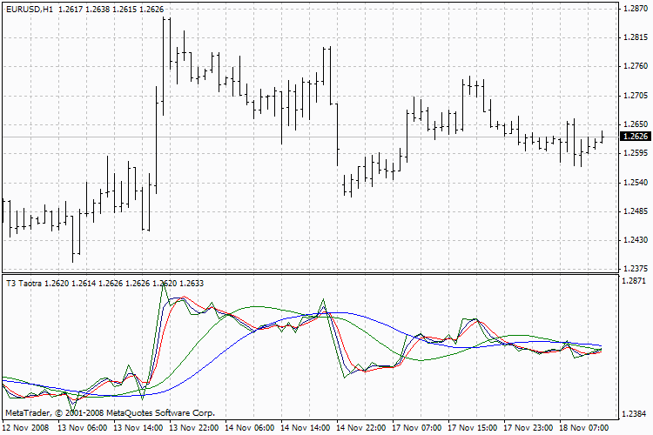Viewport: 653px width, 435px height.
Task: Click the 13 Nov 22:00 time label
Action: [193, 428]
